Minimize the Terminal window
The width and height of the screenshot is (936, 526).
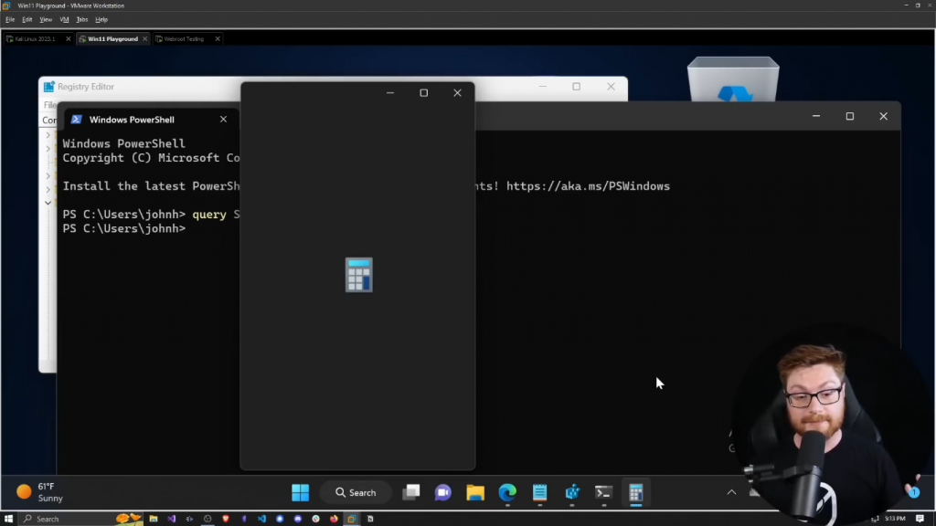[x=816, y=116]
